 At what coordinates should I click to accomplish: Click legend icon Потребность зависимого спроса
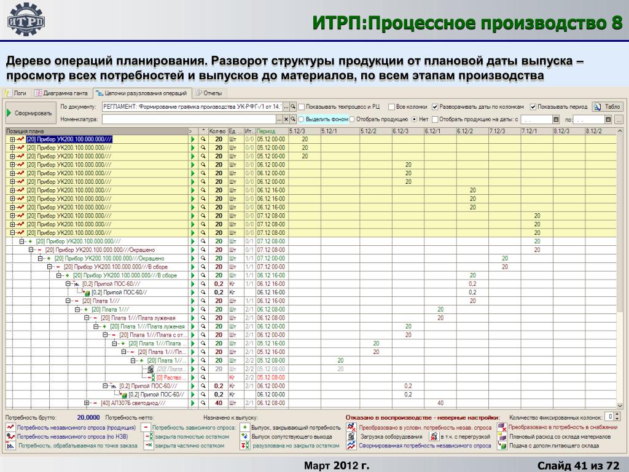click(x=146, y=428)
